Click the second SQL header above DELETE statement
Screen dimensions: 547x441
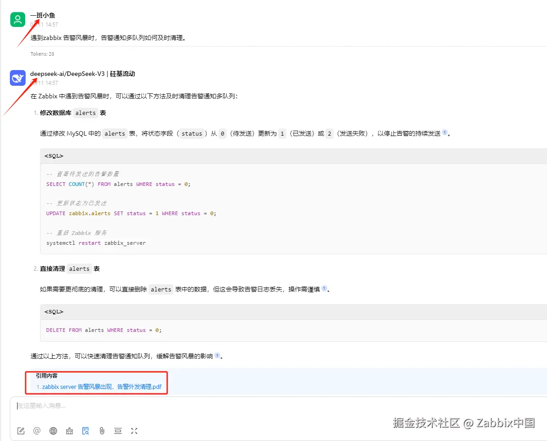pos(294,312)
